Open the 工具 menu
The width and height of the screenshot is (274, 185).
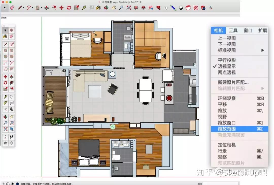[x=233, y=30]
